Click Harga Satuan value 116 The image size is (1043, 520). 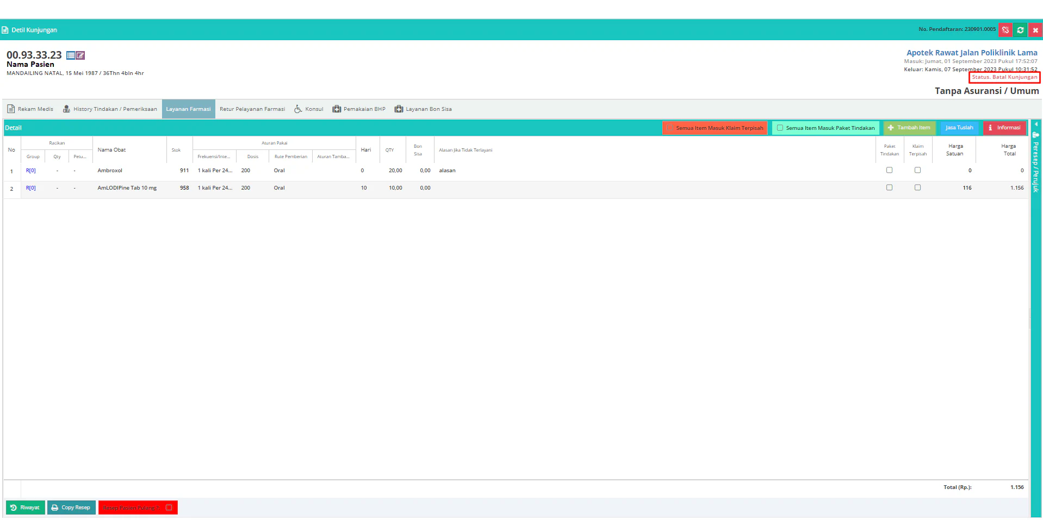click(967, 188)
